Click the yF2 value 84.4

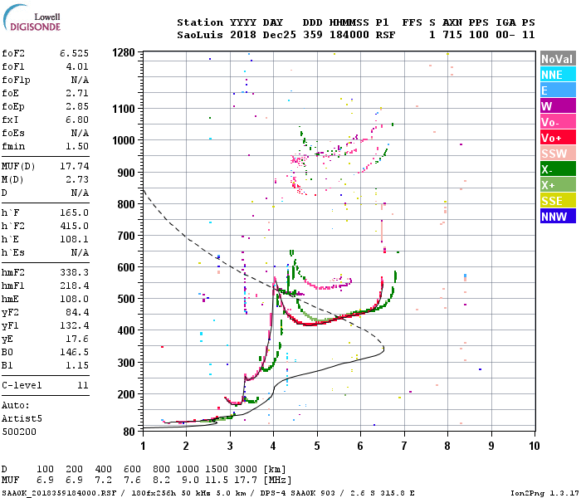77,312
